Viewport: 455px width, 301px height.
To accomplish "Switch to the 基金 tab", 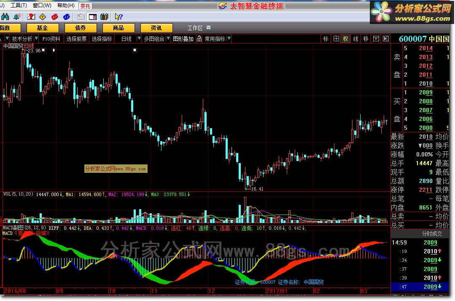I will [x=42, y=28].
